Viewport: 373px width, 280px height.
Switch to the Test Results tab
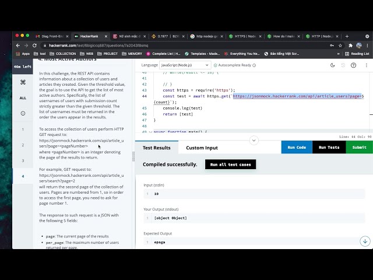pos(157,148)
